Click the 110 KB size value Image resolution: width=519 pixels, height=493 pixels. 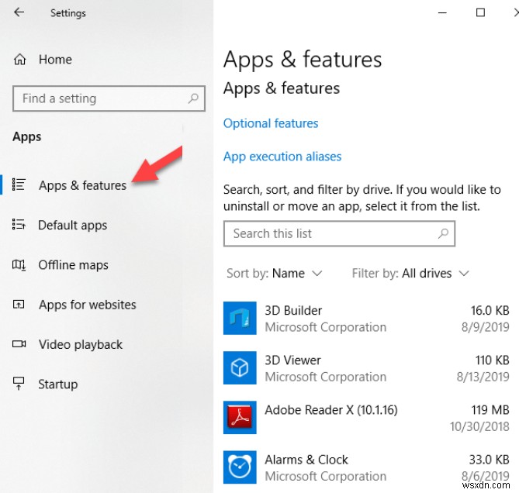492,360
